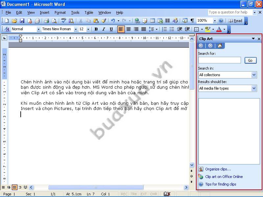
Task: Open the Insert menu
Action: (x=45, y=12)
